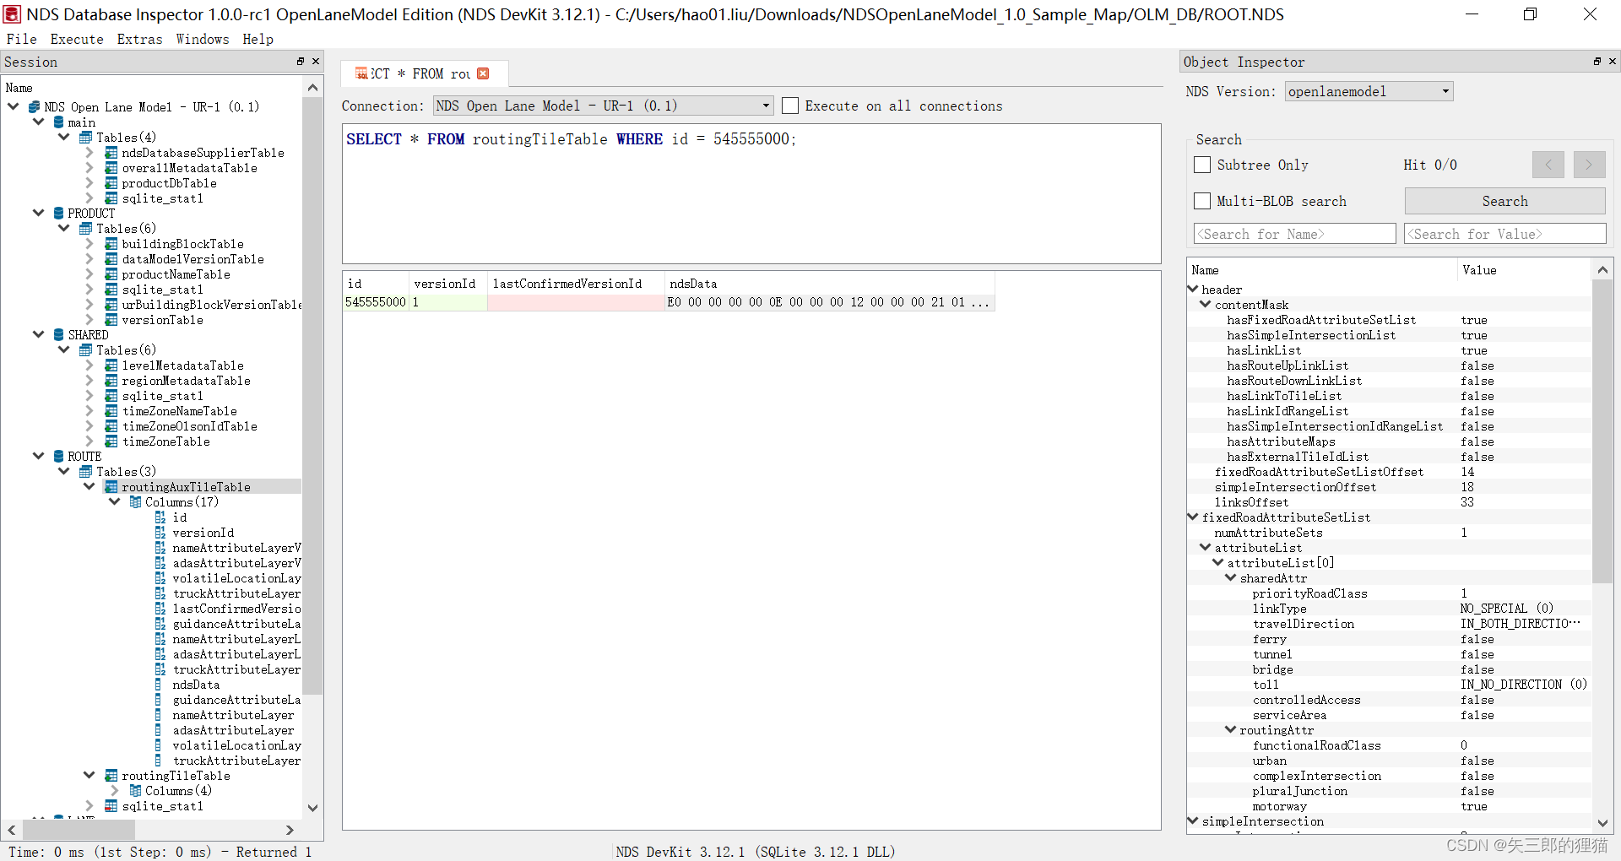Go to previous search hit
1621x861 pixels.
[x=1548, y=165]
